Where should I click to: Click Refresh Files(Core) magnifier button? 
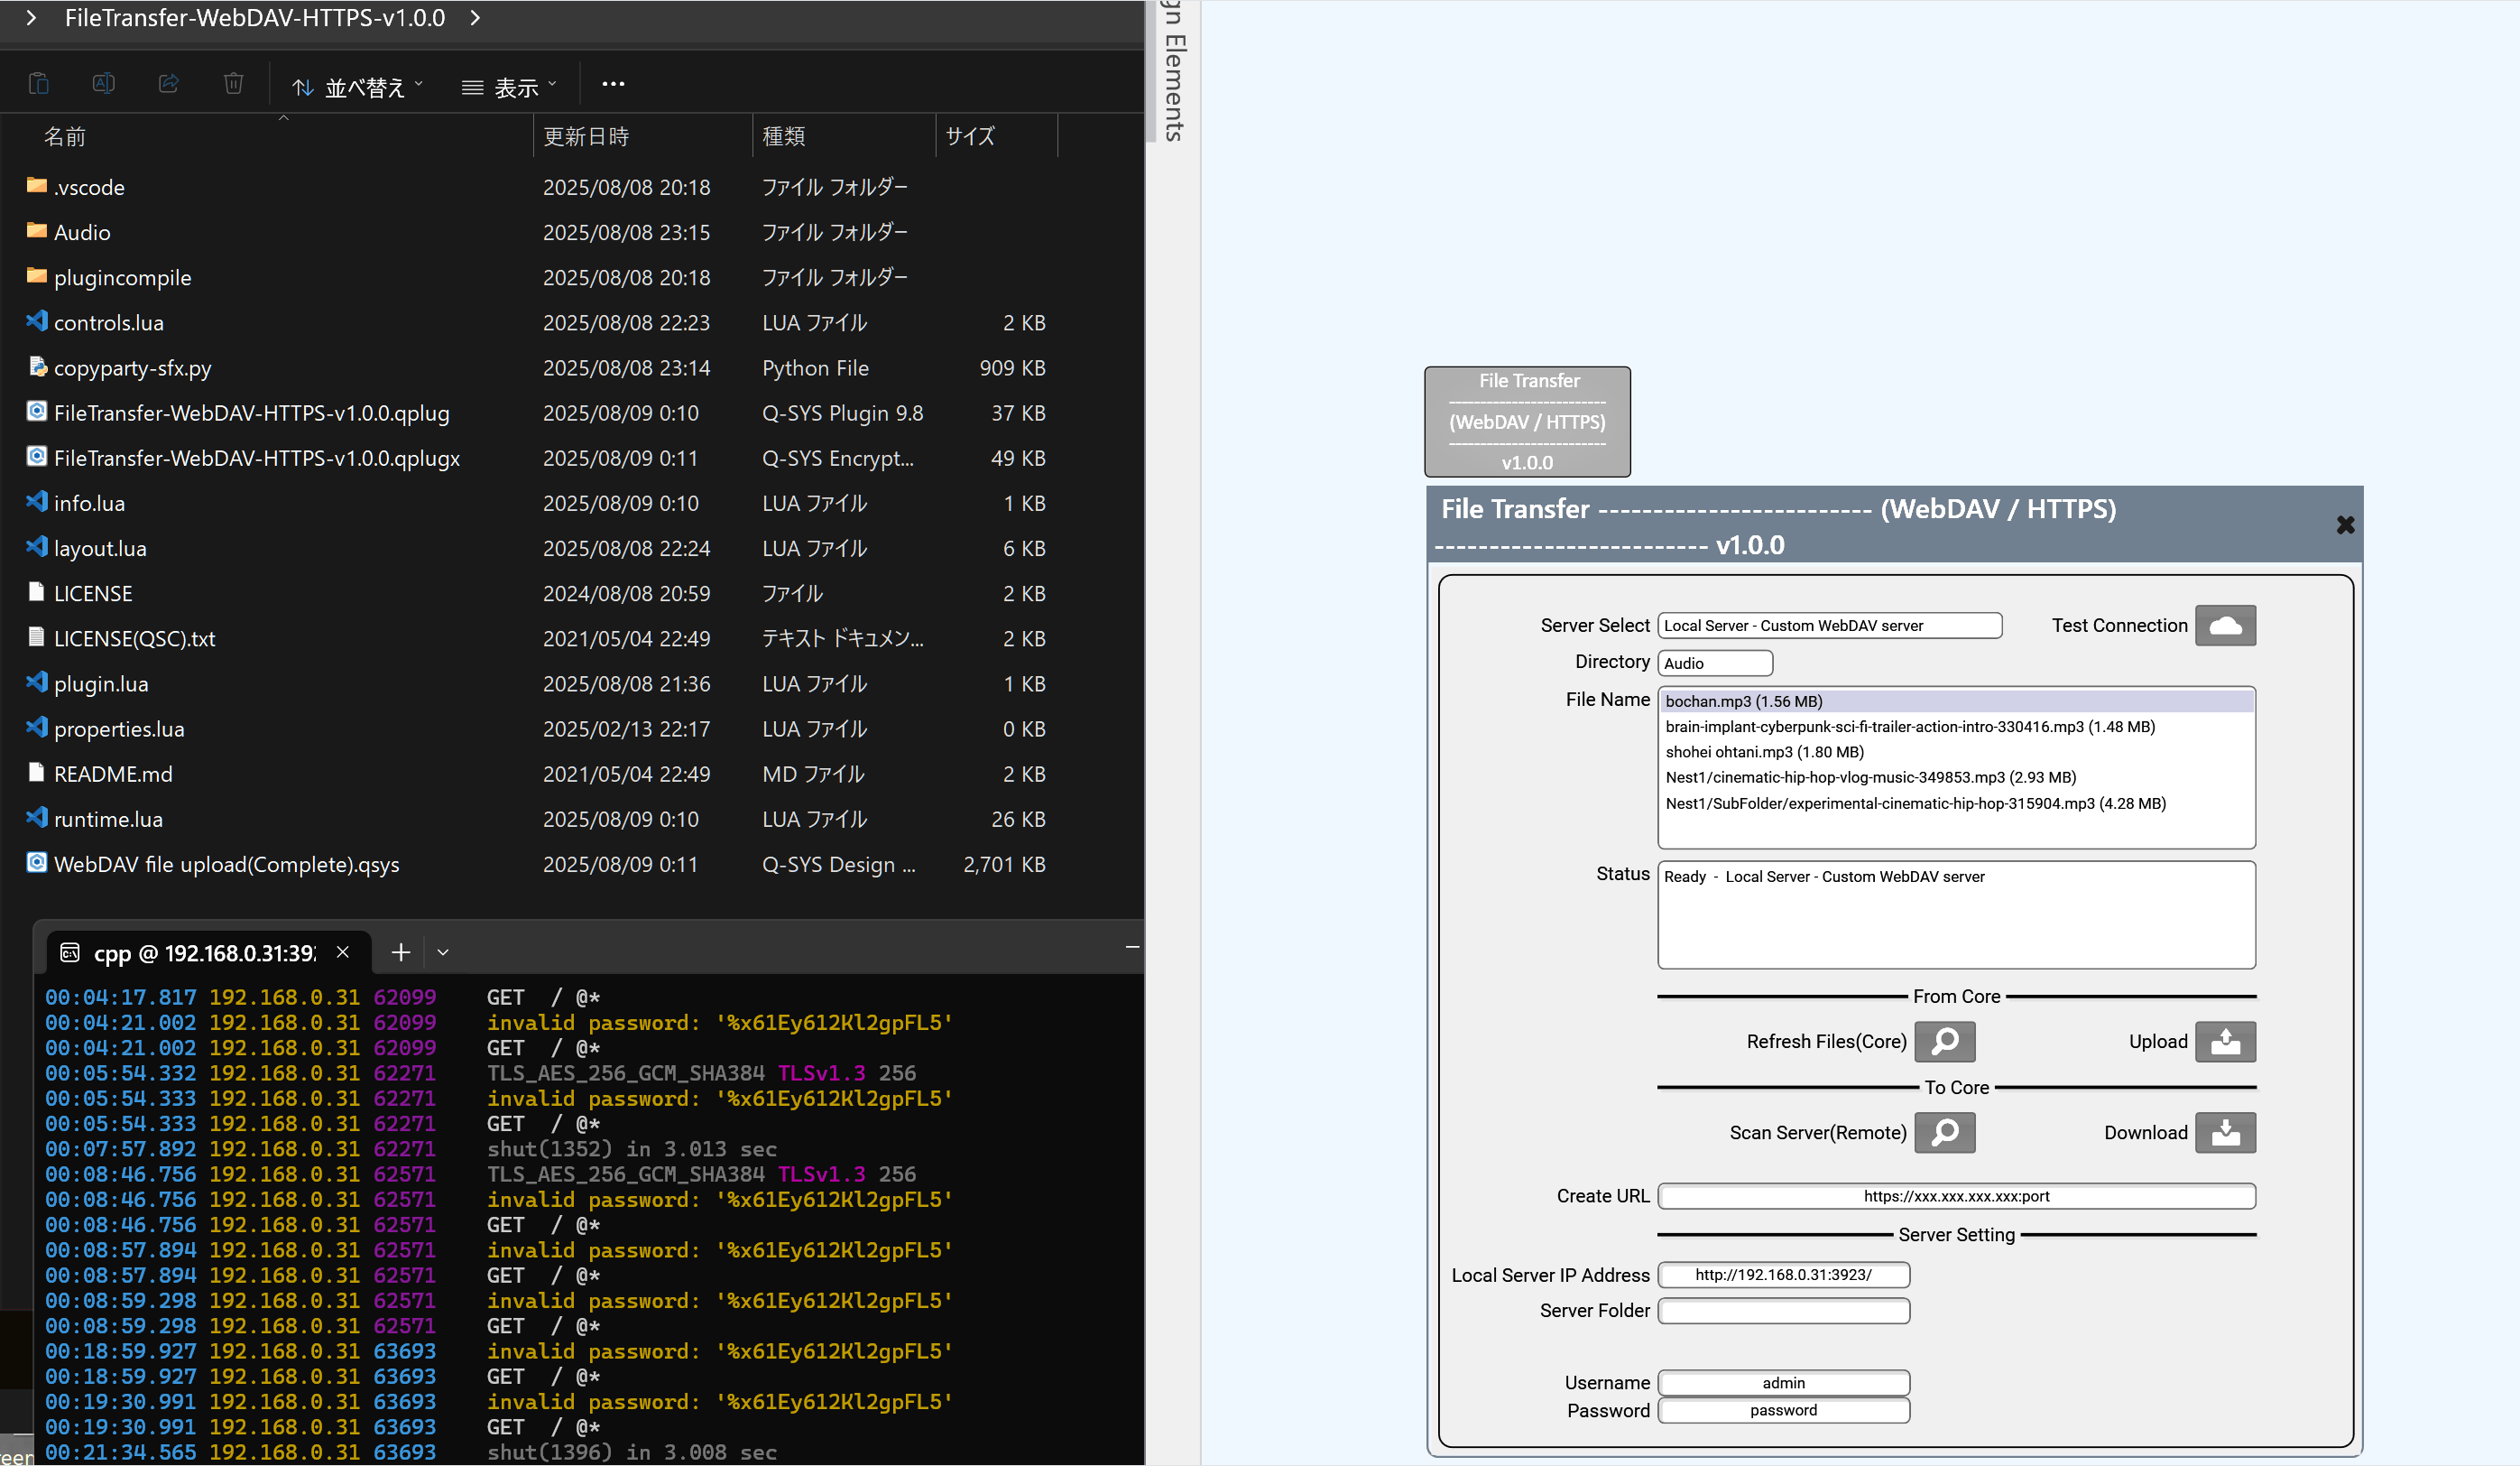[1944, 1042]
